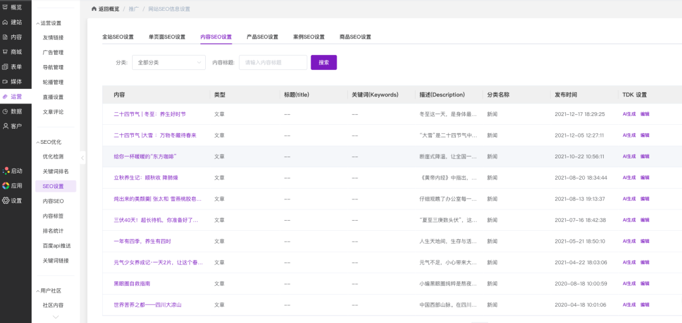Select the 媒体 media icon
Screen dimensions: 682x323
pyautogui.click(x=6, y=81)
